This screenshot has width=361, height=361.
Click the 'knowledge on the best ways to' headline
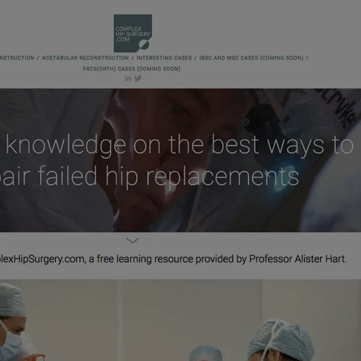tap(179, 145)
